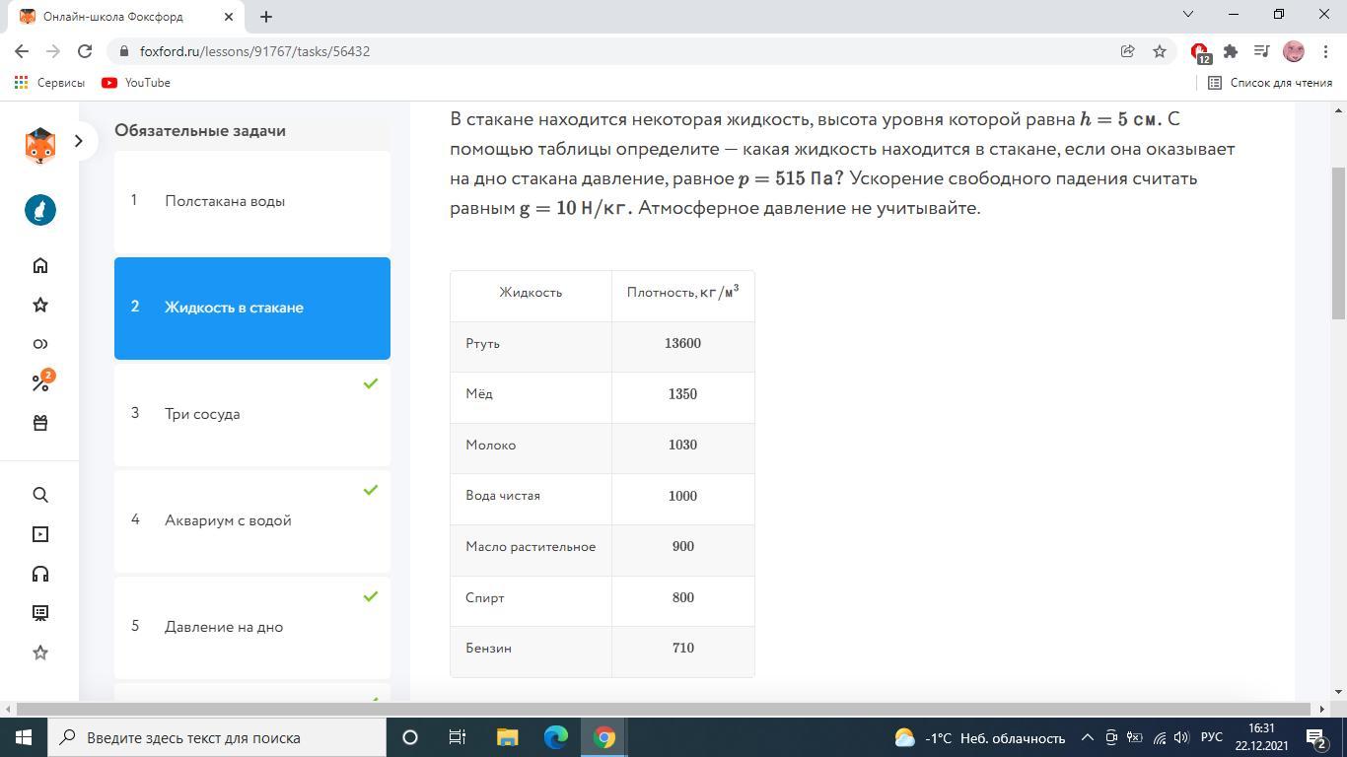The width and height of the screenshot is (1347, 757).
Task: Open Chrome extensions puzzle icon
Action: [x=1231, y=51]
